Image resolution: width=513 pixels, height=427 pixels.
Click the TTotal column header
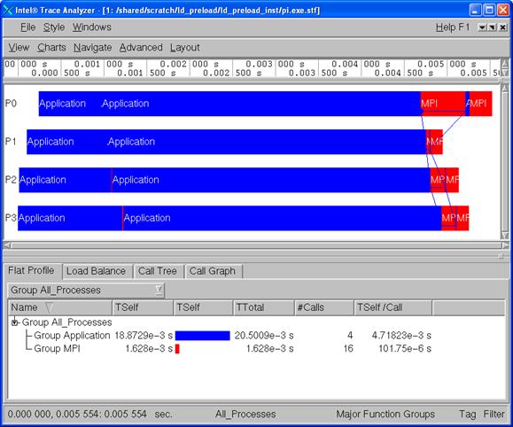(x=264, y=307)
